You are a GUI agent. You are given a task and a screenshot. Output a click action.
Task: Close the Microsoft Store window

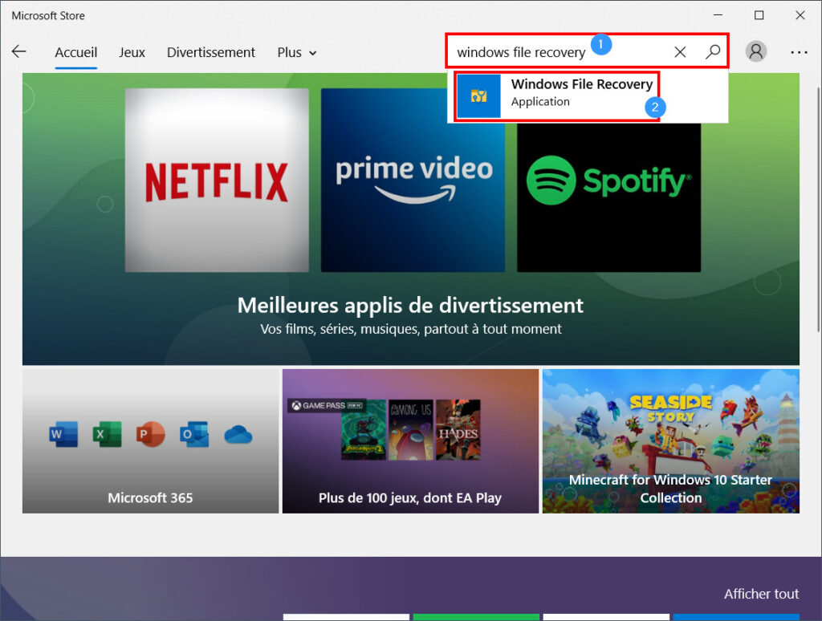pos(800,15)
